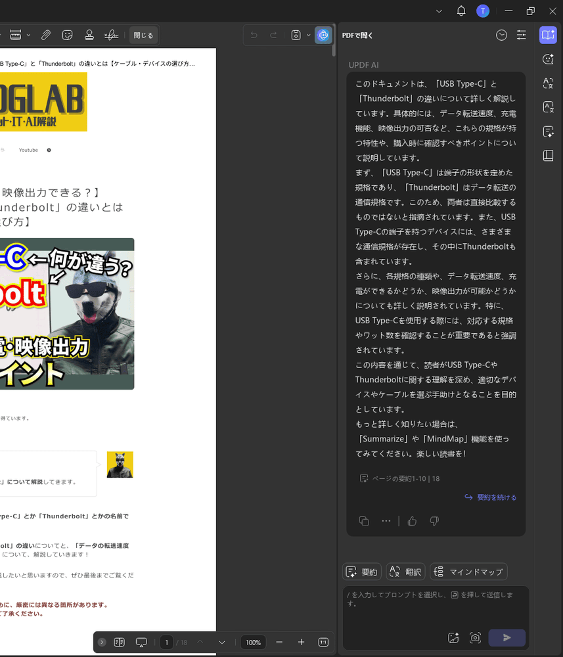Click the screenshot capture icon in prompt box

(475, 637)
